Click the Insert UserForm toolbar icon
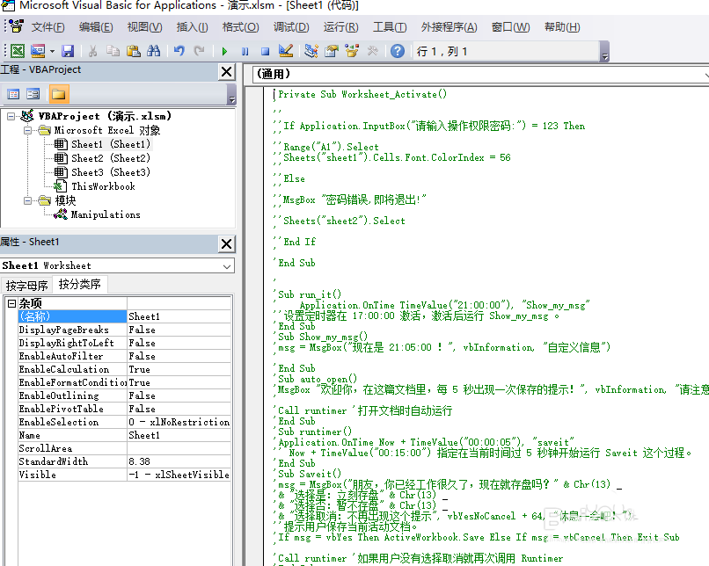 (x=38, y=51)
